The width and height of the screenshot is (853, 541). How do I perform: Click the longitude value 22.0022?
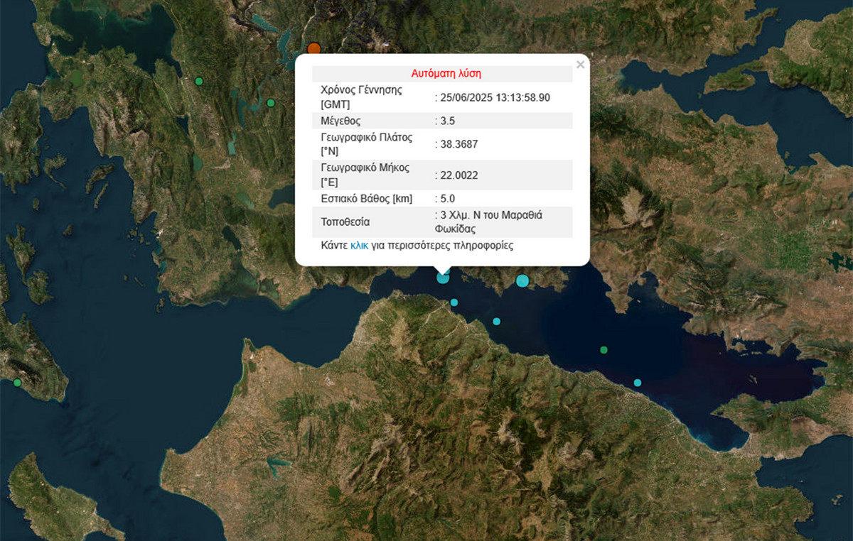pyautogui.click(x=458, y=175)
